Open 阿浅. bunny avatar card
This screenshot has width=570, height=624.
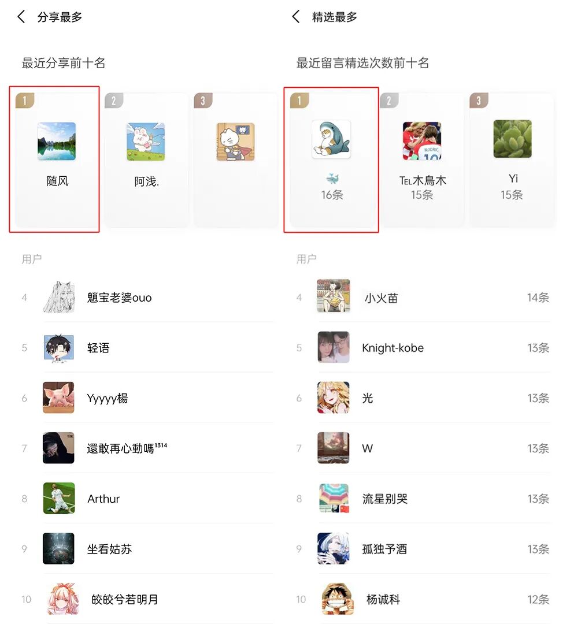pyautogui.click(x=146, y=160)
